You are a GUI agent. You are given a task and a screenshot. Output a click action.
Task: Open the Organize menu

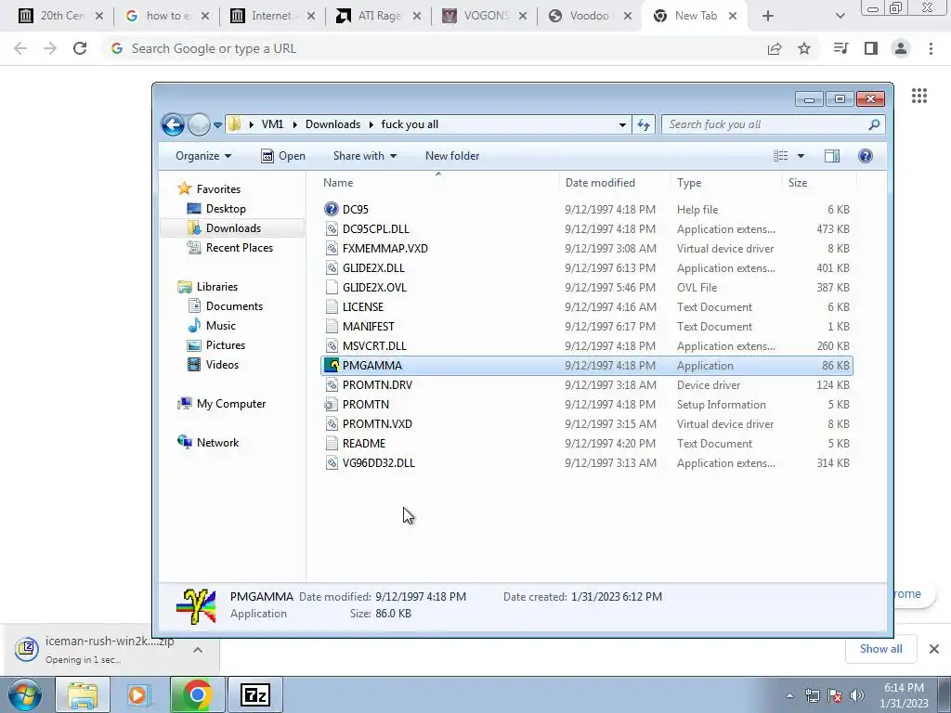tap(203, 156)
